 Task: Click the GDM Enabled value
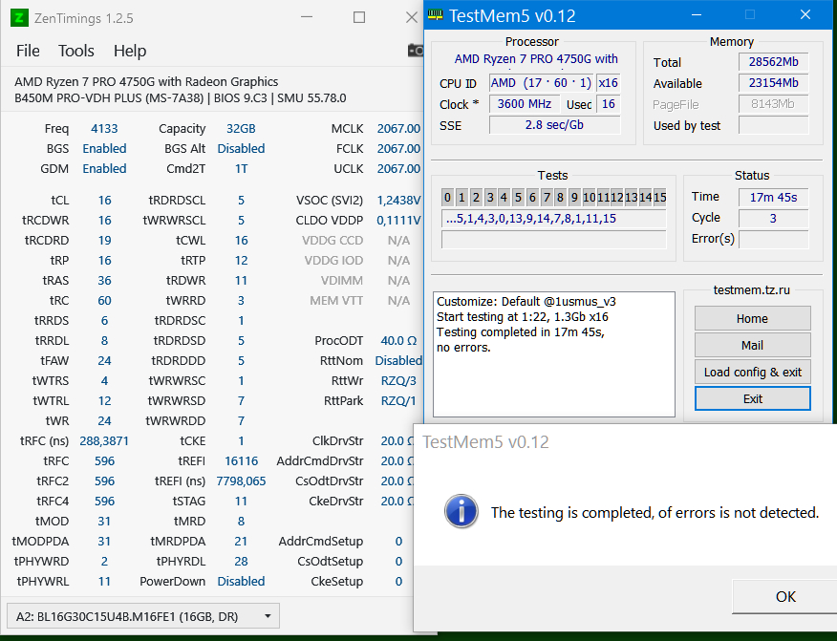104,169
